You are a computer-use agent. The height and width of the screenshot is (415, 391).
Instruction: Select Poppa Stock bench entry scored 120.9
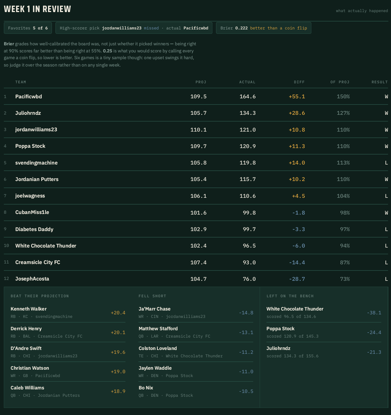click(x=324, y=332)
